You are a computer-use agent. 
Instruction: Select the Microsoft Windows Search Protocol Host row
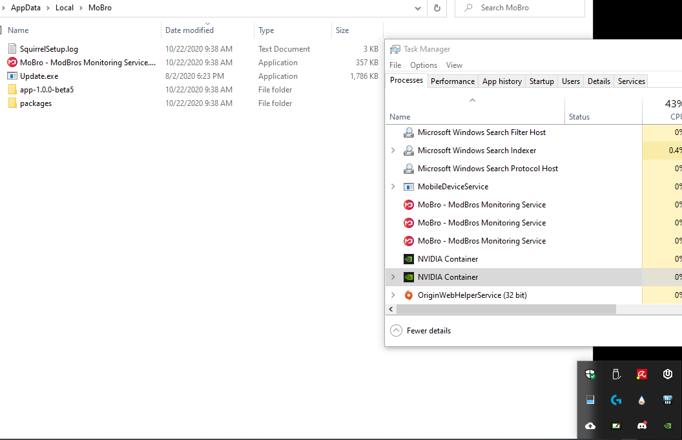[x=533, y=169]
